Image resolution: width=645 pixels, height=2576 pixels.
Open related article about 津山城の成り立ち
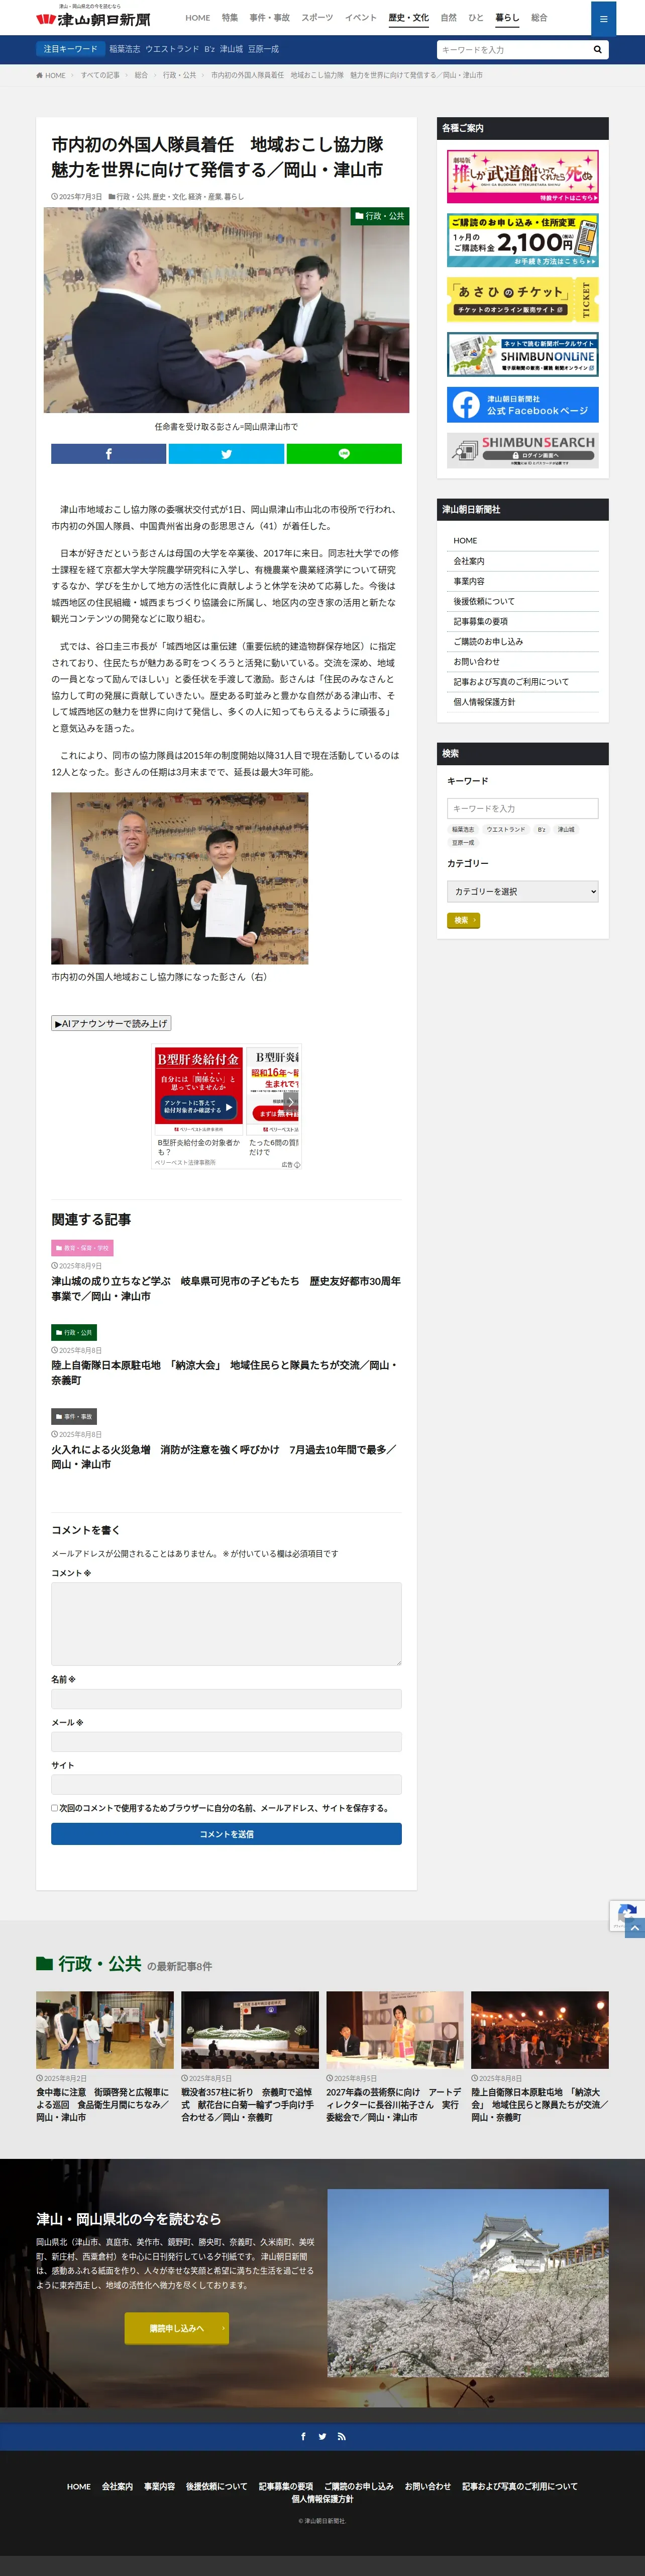227,1288
